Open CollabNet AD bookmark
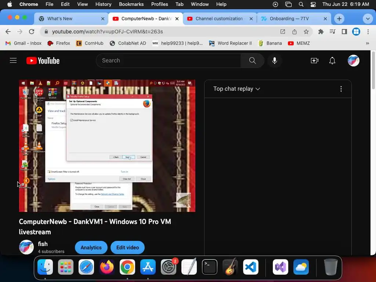This screenshot has width=376, height=282. tap(128, 43)
